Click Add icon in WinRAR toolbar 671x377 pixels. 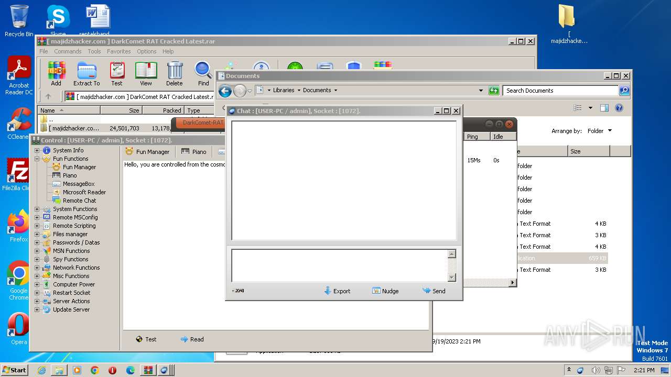click(x=56, y=73)
